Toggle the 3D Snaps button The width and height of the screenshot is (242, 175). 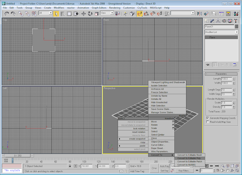click(x=140, y=14)
